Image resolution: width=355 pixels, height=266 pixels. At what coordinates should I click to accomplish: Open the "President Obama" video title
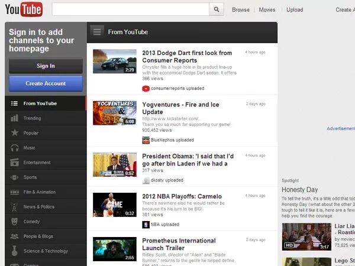[188, 160]
